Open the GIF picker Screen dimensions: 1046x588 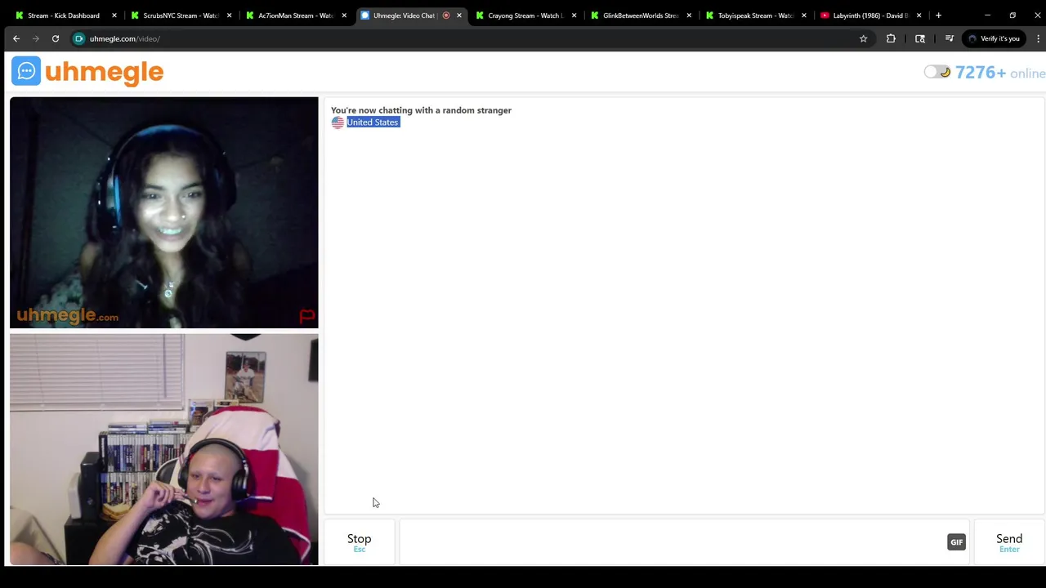click(956, 542)
